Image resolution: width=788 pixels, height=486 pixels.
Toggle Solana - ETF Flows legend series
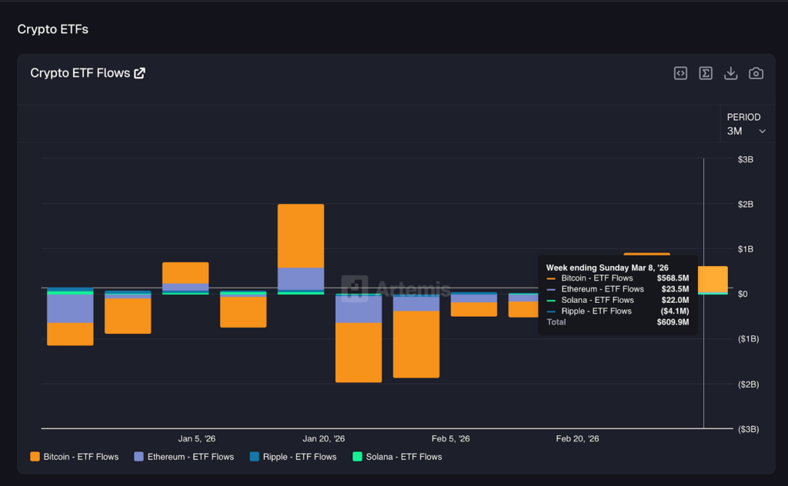(403, 457)
